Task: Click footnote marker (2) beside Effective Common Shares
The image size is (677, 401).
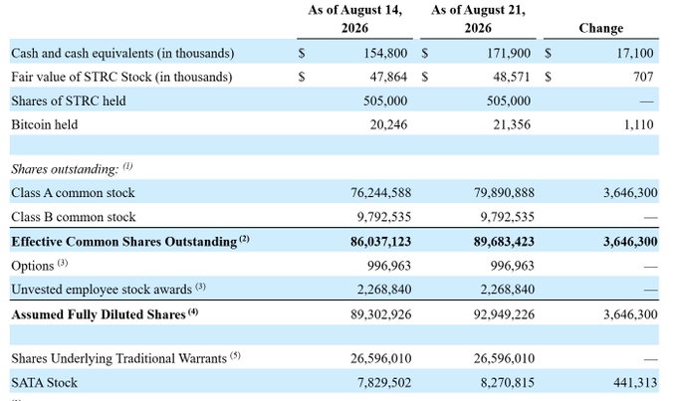Action: 244,239
